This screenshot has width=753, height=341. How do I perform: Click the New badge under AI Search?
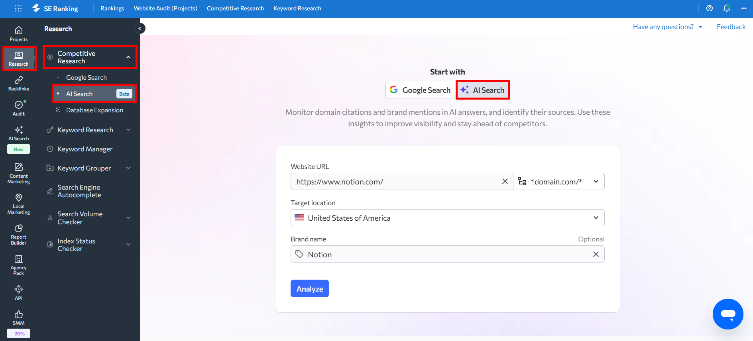click(18, 149)
